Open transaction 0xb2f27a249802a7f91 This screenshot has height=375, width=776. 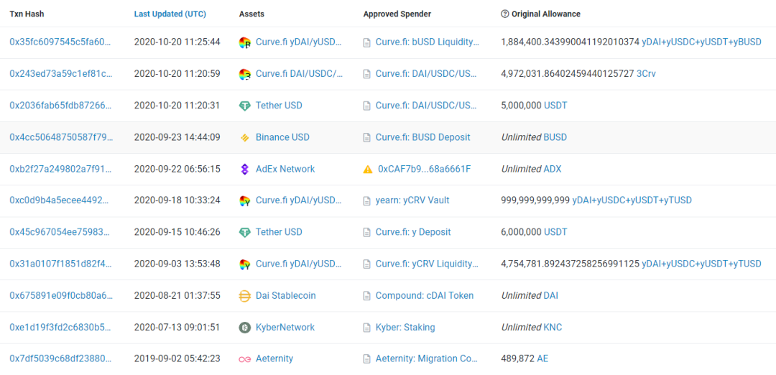pyautogui.click(x=61, y=169)
